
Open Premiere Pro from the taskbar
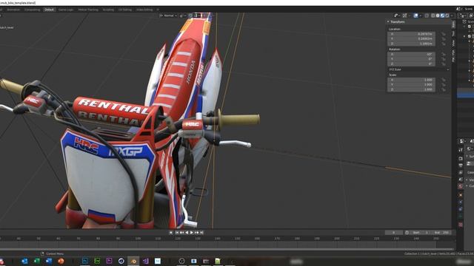pyautogui.click(x=109, y=261)
